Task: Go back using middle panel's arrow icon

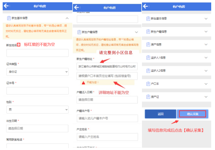Action: click(x=76, y=7)
